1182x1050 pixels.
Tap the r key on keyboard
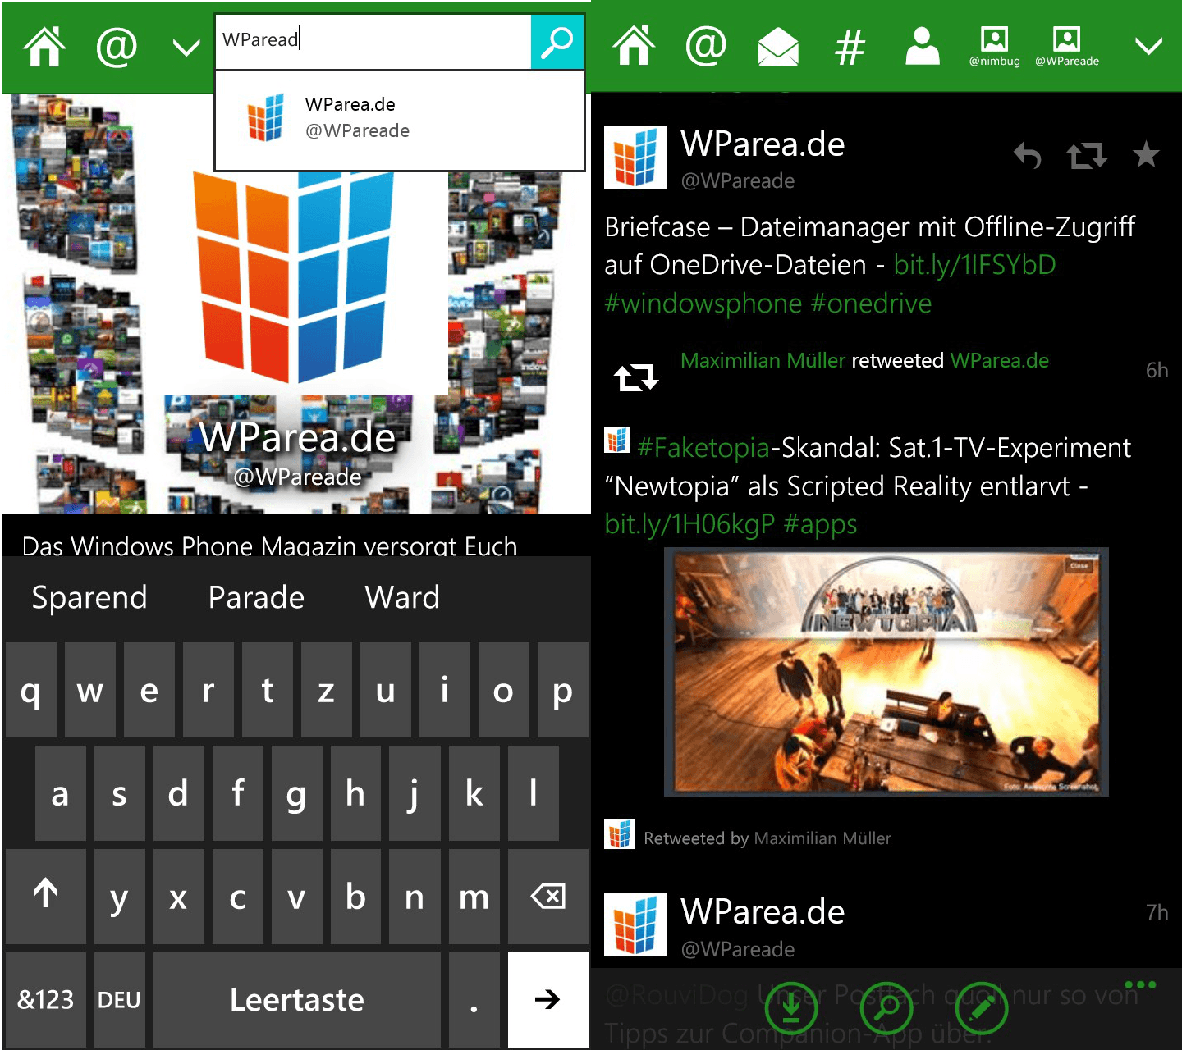point(208,690)
